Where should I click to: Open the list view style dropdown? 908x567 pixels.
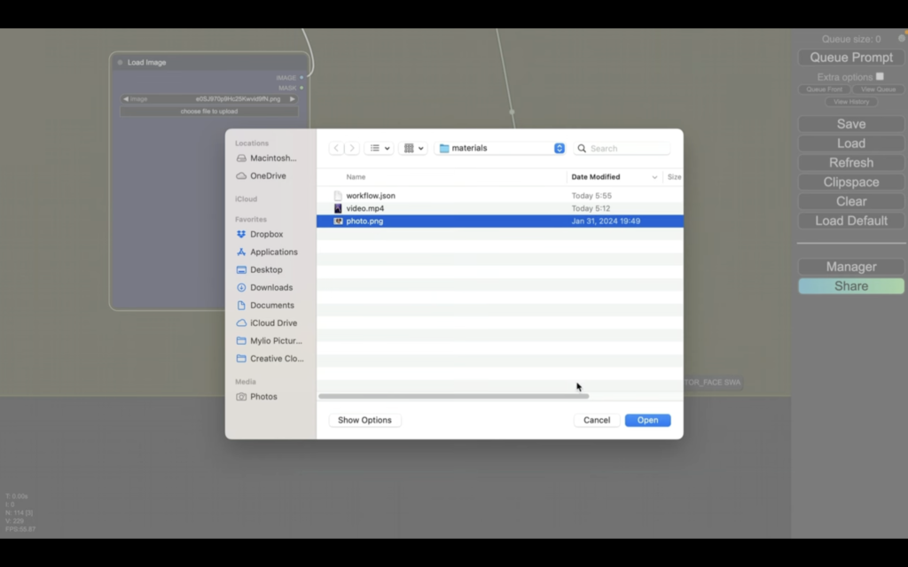click(379, 149)
